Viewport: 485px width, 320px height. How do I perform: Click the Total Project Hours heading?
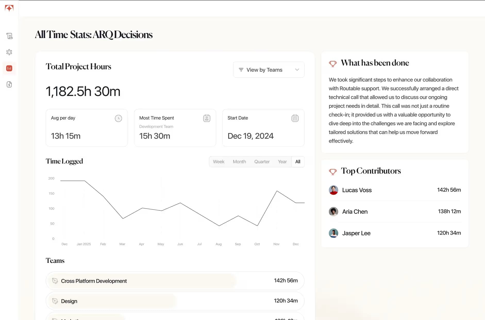[79, 67]
